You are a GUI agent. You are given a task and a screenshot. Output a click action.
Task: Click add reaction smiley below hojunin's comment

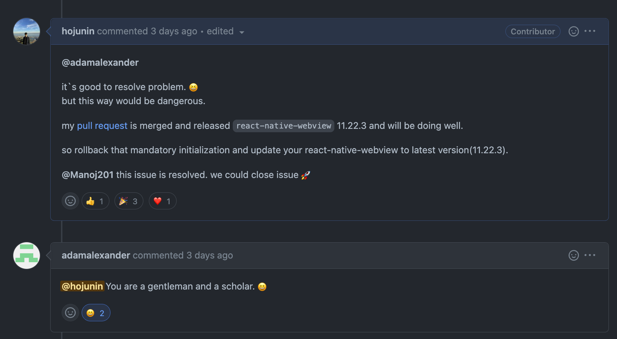click(x=70, y=201)
